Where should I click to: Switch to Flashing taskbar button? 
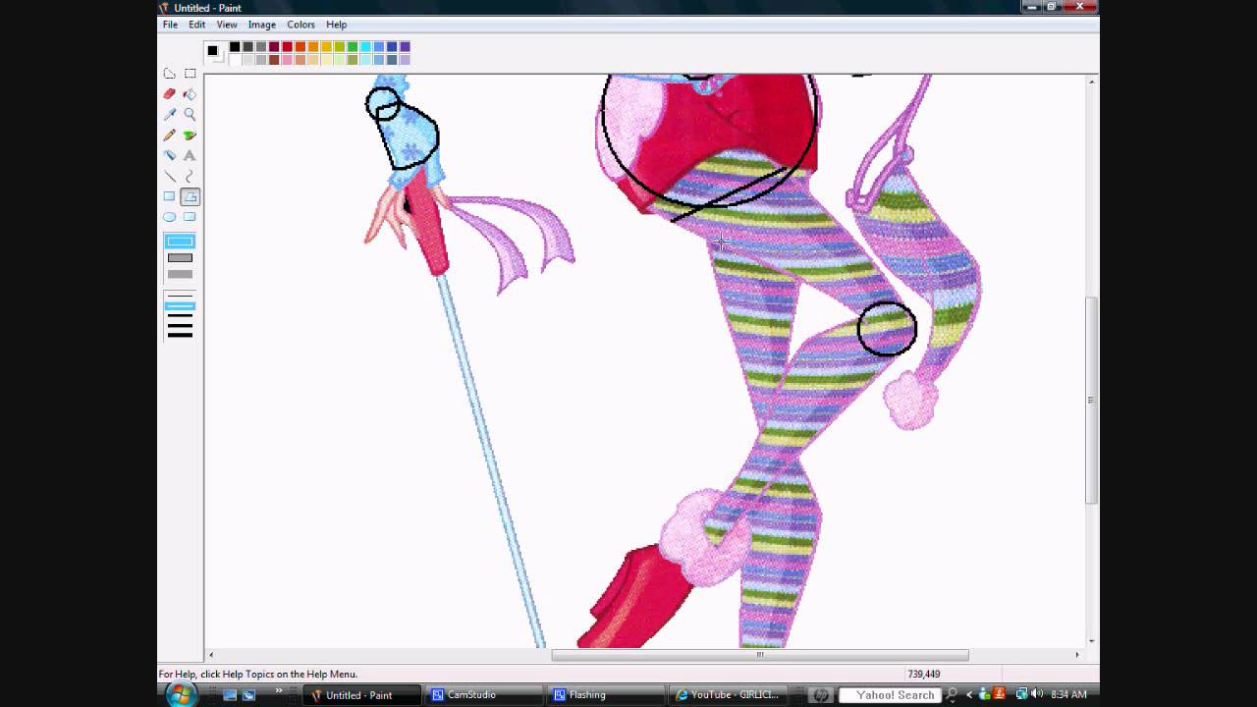click(x=604, y=695)
